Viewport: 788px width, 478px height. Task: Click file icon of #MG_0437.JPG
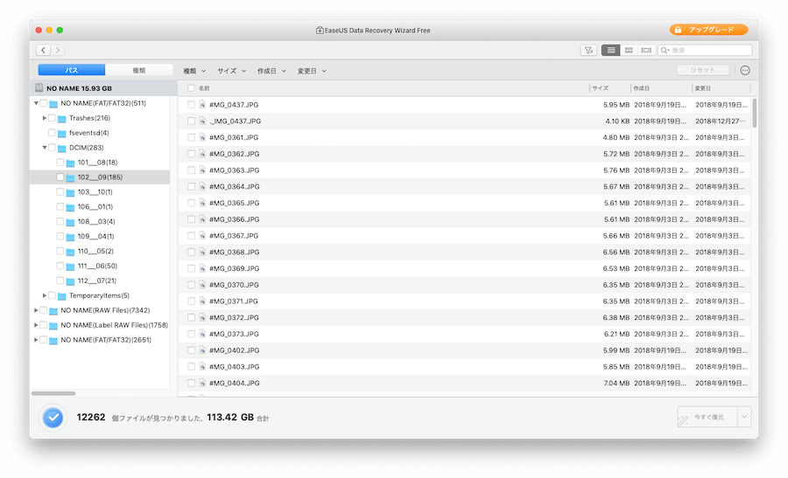tap(202, 104)
